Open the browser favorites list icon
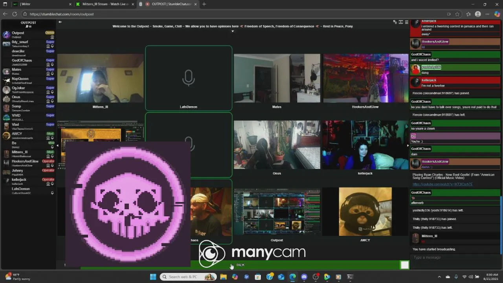 pos(468,14)
